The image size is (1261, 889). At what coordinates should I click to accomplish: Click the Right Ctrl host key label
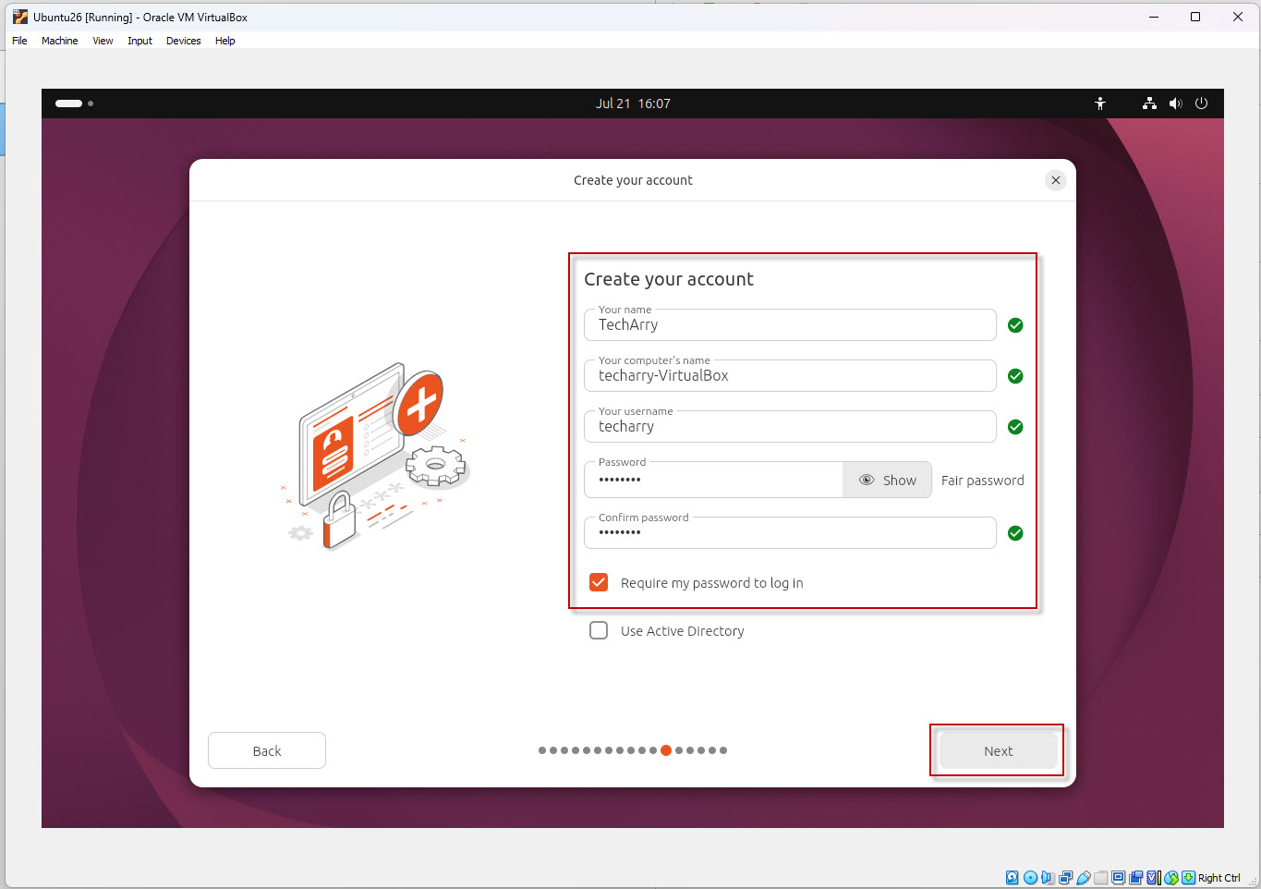(1219, 878)
